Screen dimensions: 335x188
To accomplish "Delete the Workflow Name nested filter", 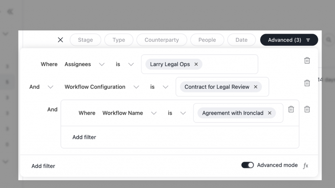I will click(291, 109).
